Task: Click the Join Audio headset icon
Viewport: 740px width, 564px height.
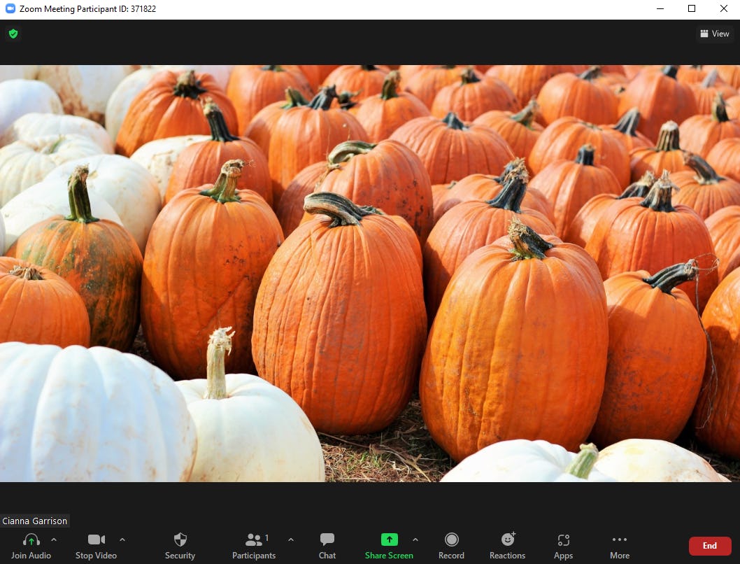Action: (31, 540)
